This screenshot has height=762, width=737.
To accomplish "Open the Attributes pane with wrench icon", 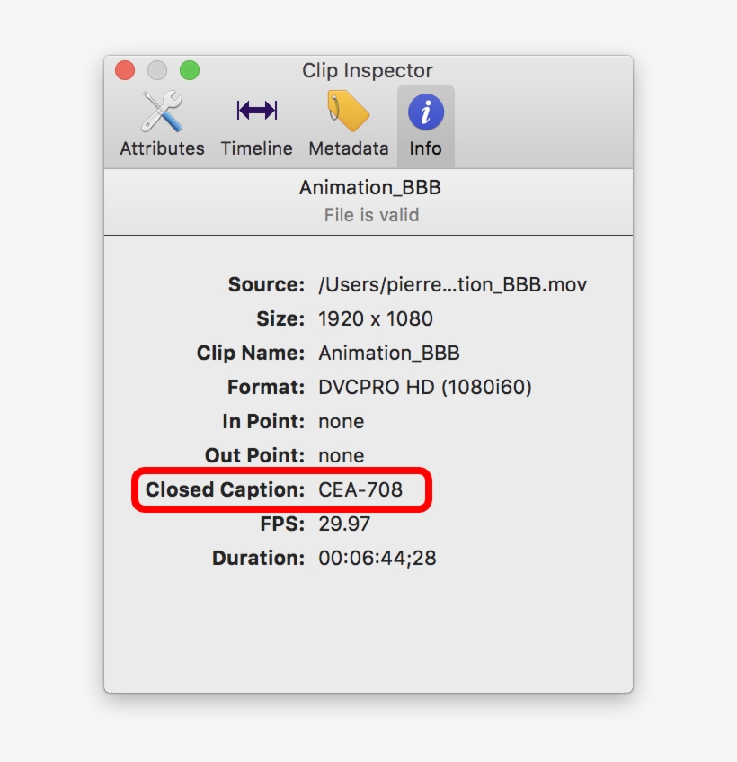I will tap(162, 125).
